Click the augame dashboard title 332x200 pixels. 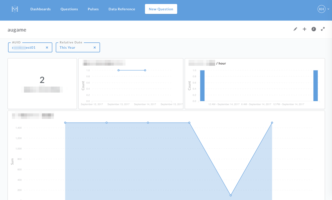click(17, 30)
